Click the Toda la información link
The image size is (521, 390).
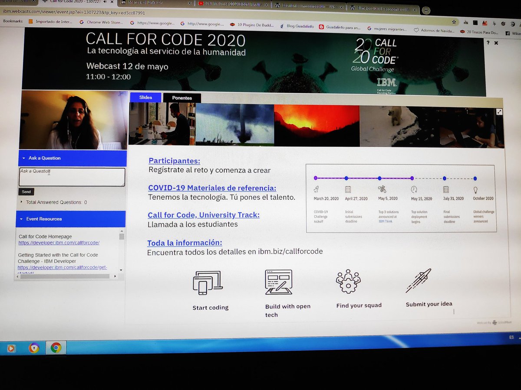click(185, 243)
